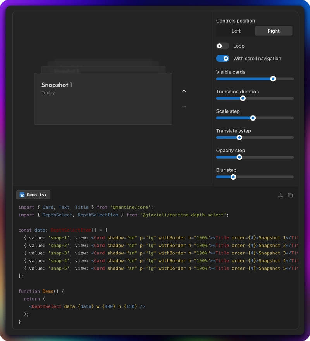Click the 'snap-1' value in code

pos(59,238)
